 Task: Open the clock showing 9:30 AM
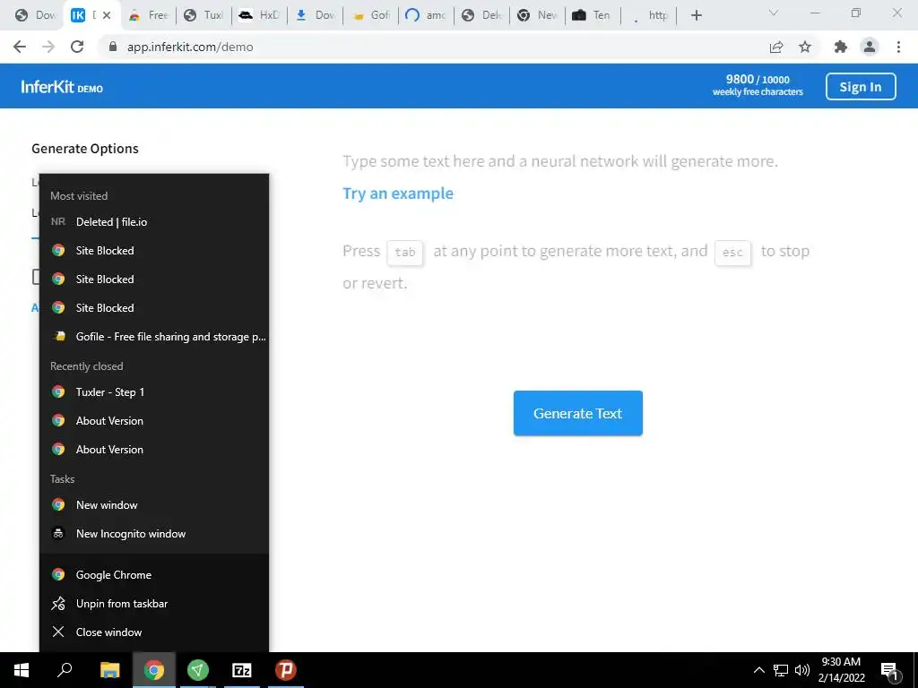tap(841, 670)
